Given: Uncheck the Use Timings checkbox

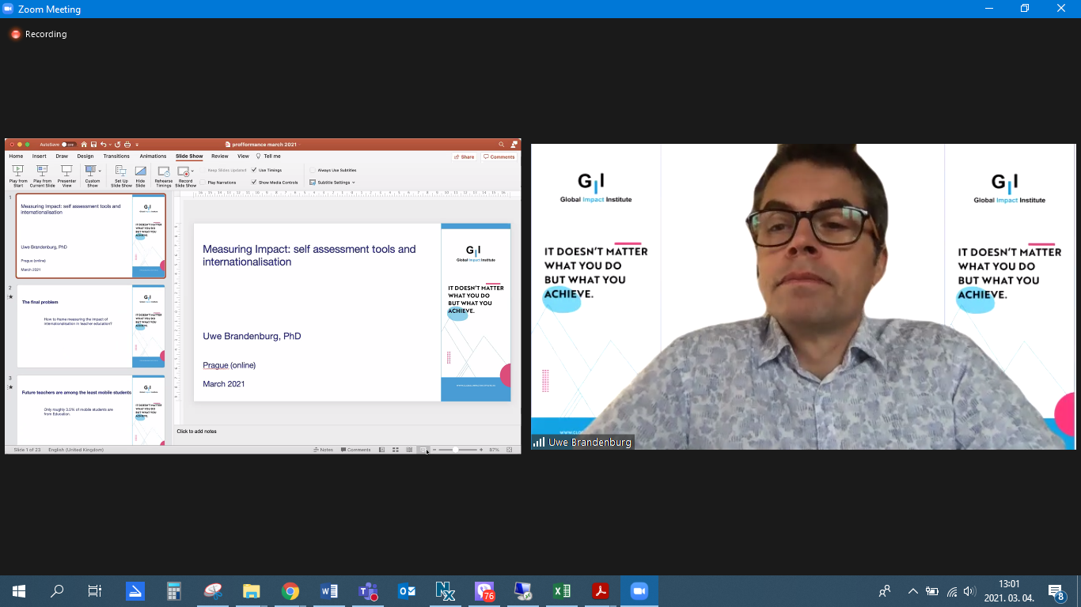Looking at the screenshot, I should click(x=254, y=170).
